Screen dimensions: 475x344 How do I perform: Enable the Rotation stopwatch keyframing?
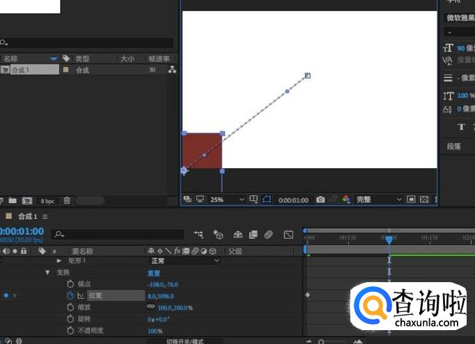(x=70, y=319)
